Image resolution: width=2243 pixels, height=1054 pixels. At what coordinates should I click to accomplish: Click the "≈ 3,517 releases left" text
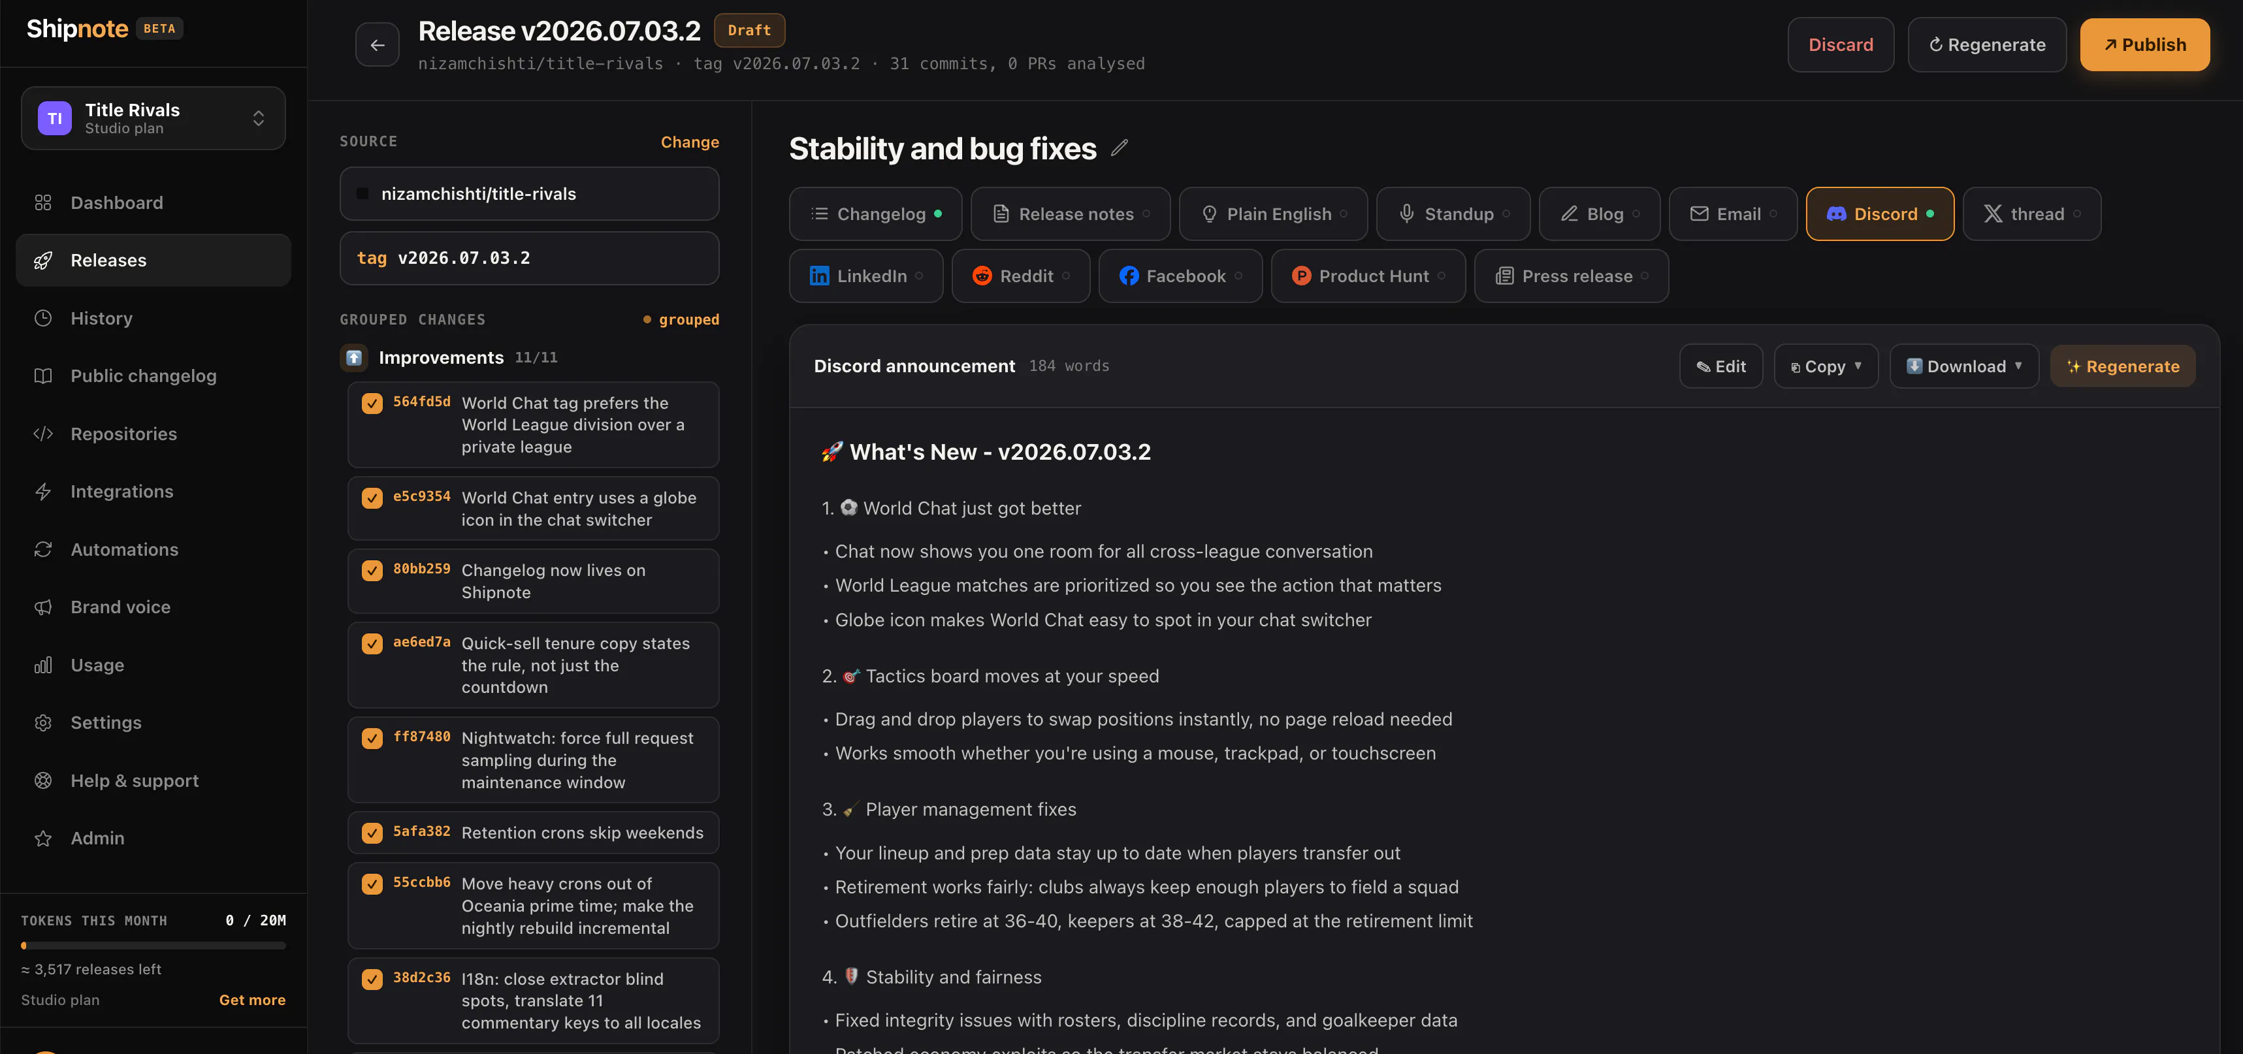(x=91, y=970)
